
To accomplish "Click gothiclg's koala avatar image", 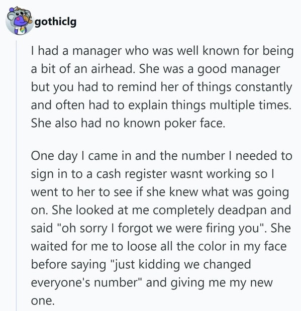I will point(19,21).
